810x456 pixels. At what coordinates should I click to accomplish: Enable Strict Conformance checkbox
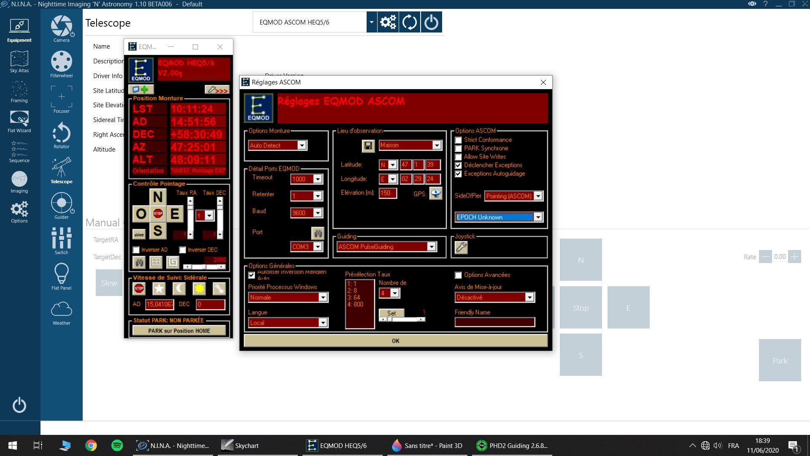coord(458,140)
